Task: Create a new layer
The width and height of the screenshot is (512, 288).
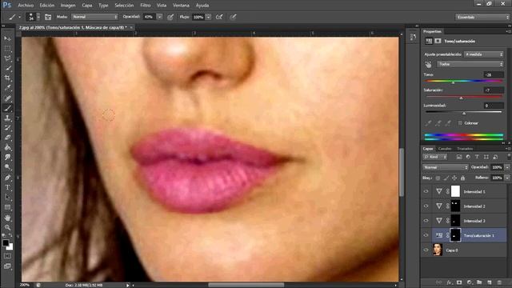Action: point(489,282)
